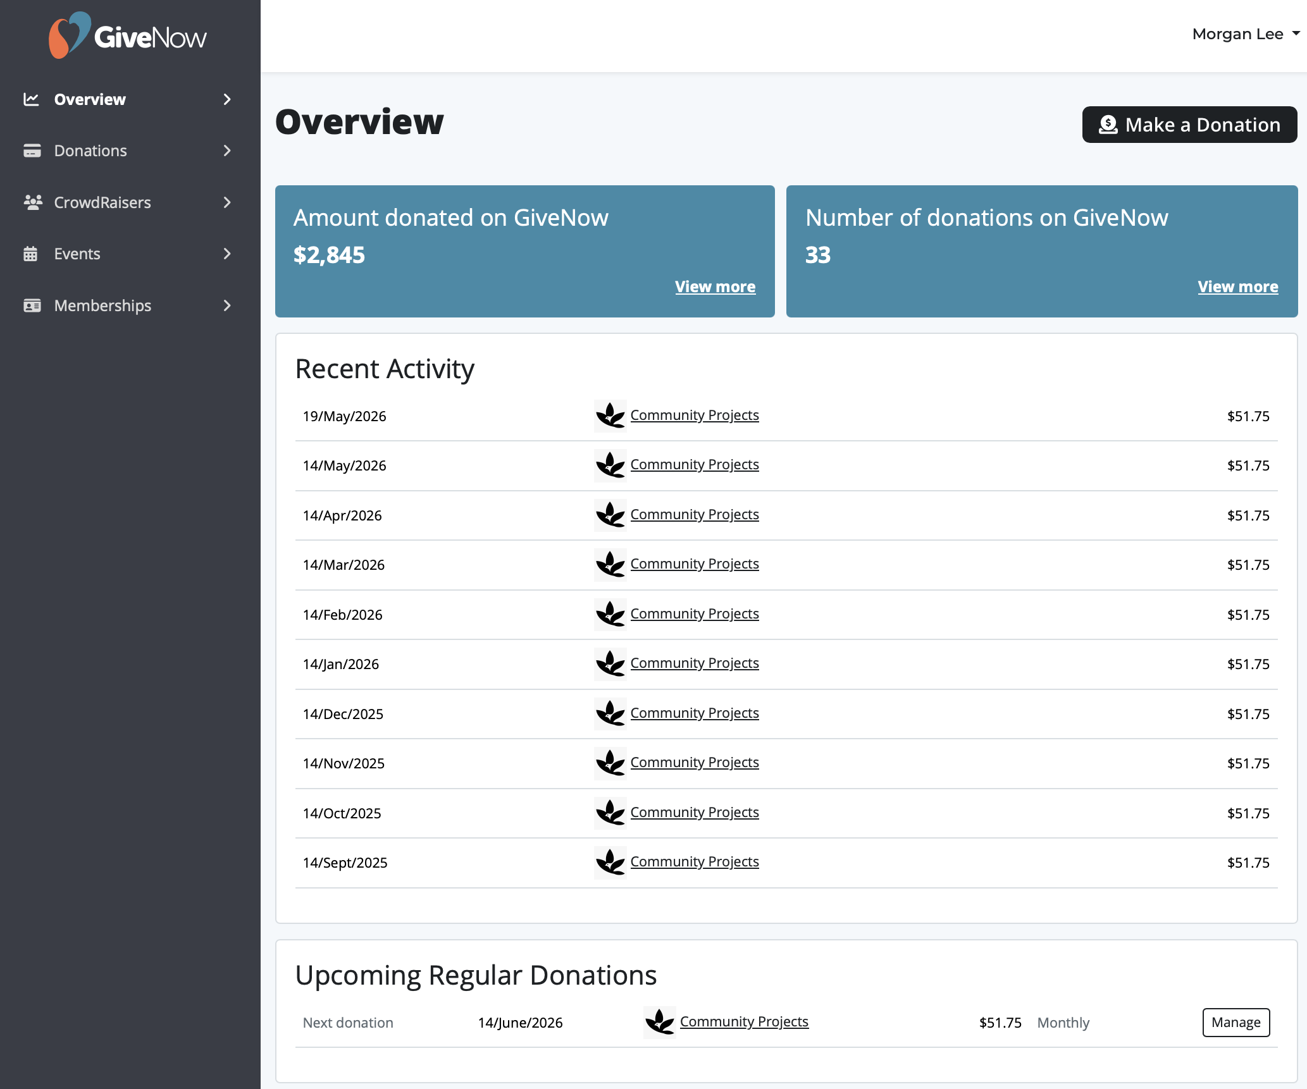1307x1089 pixels.
Task: Click the 'Next donation' label
Action: pos(348,1023)
